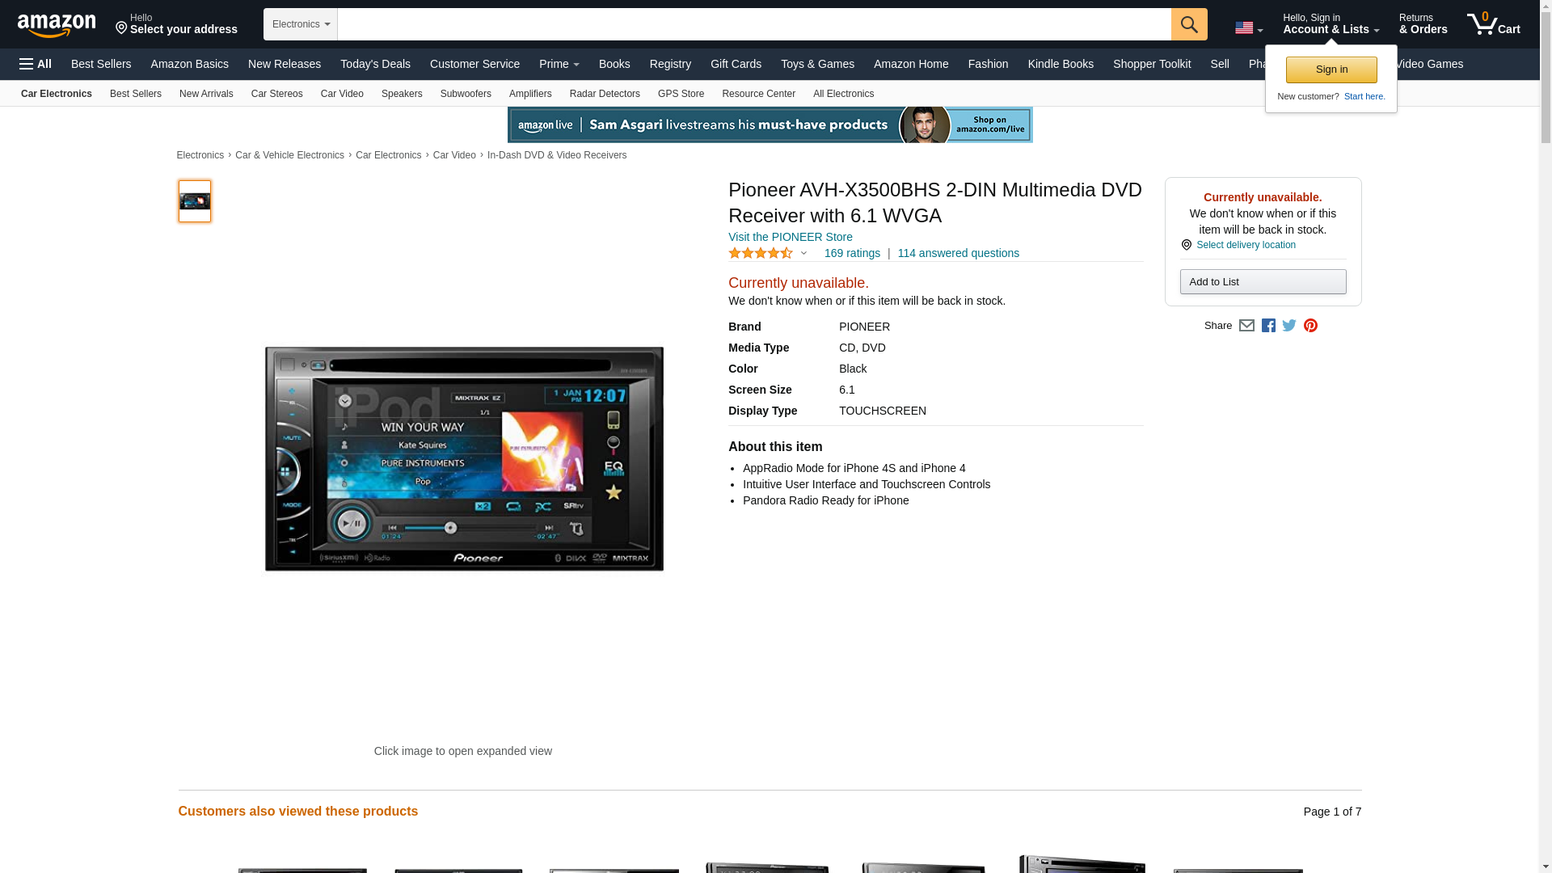Share product on Facebook
This screenshot has height=873, width=1552.
coord(1268,326)
